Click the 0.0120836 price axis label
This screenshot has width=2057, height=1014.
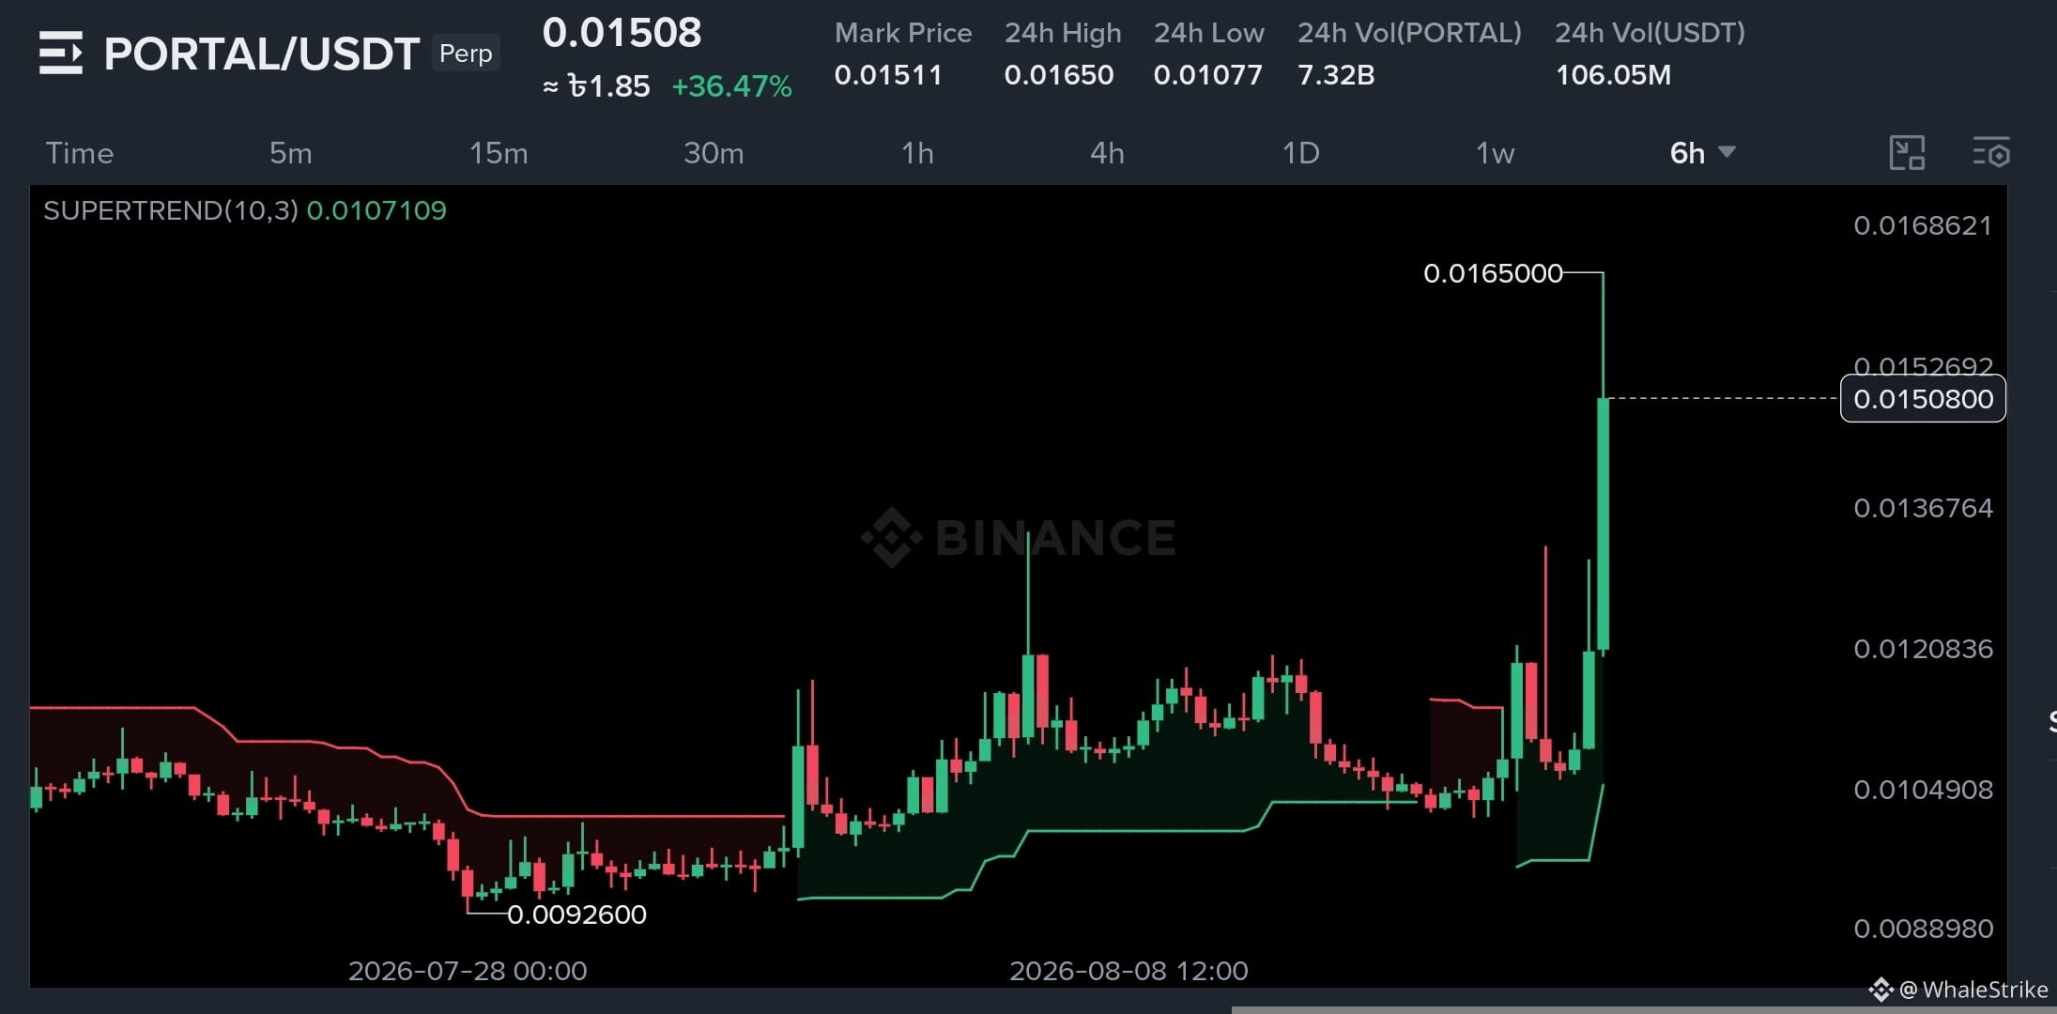1923,649
